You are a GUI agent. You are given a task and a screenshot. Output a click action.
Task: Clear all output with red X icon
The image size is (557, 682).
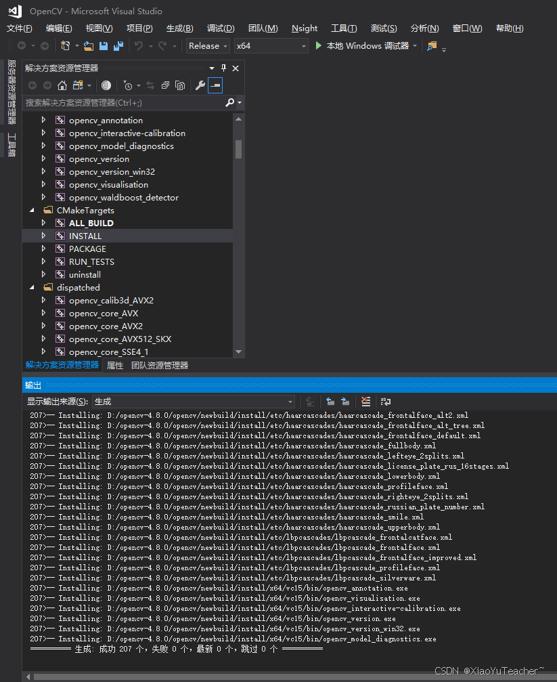coord(365,402)
